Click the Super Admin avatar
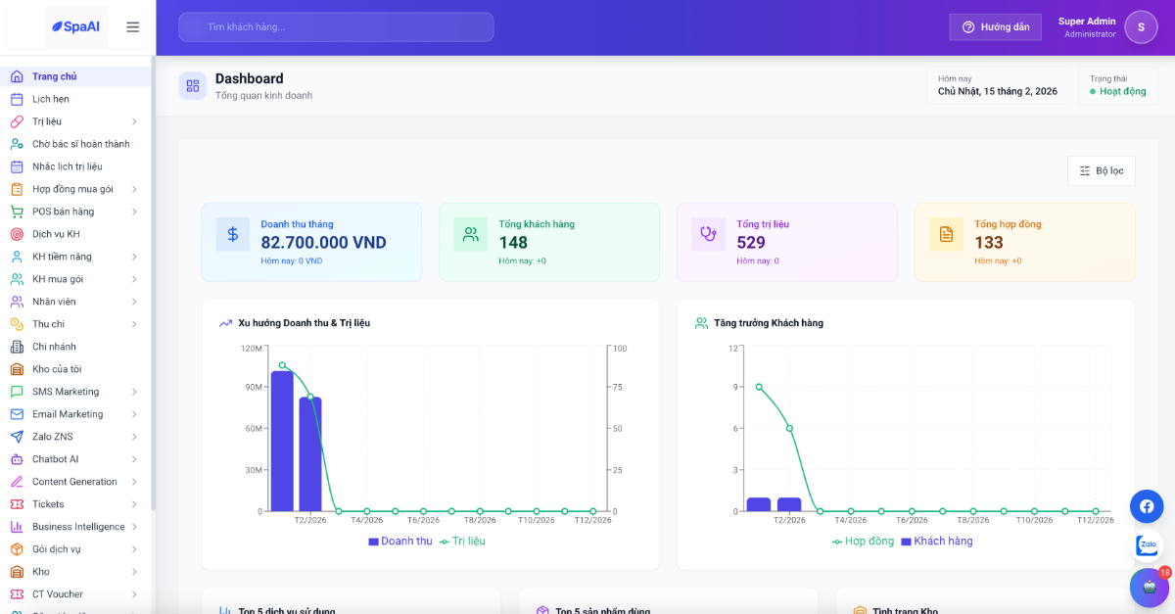This screenshot has height=614, width=1175. point(1141,27)
